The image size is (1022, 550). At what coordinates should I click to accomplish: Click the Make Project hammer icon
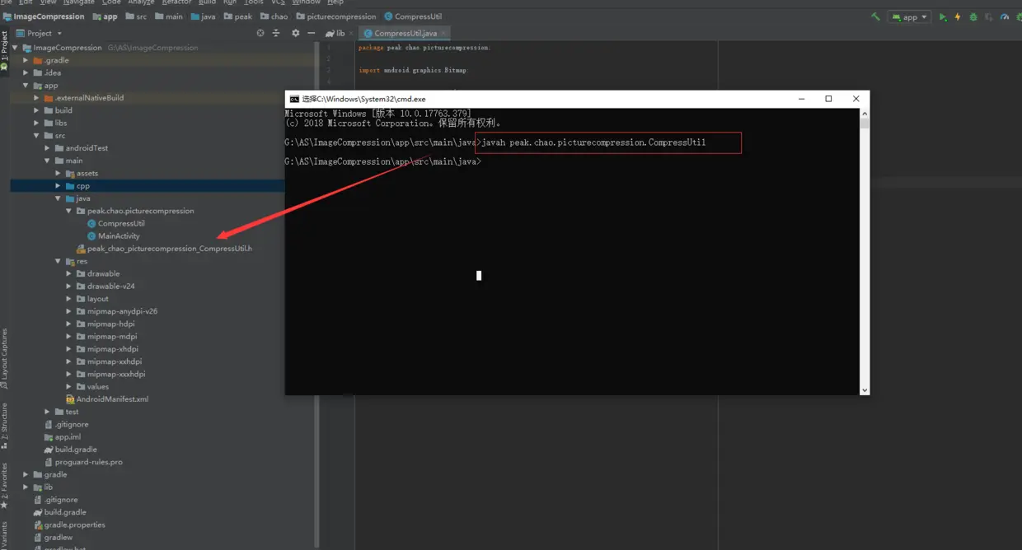[x=875, y=16]
